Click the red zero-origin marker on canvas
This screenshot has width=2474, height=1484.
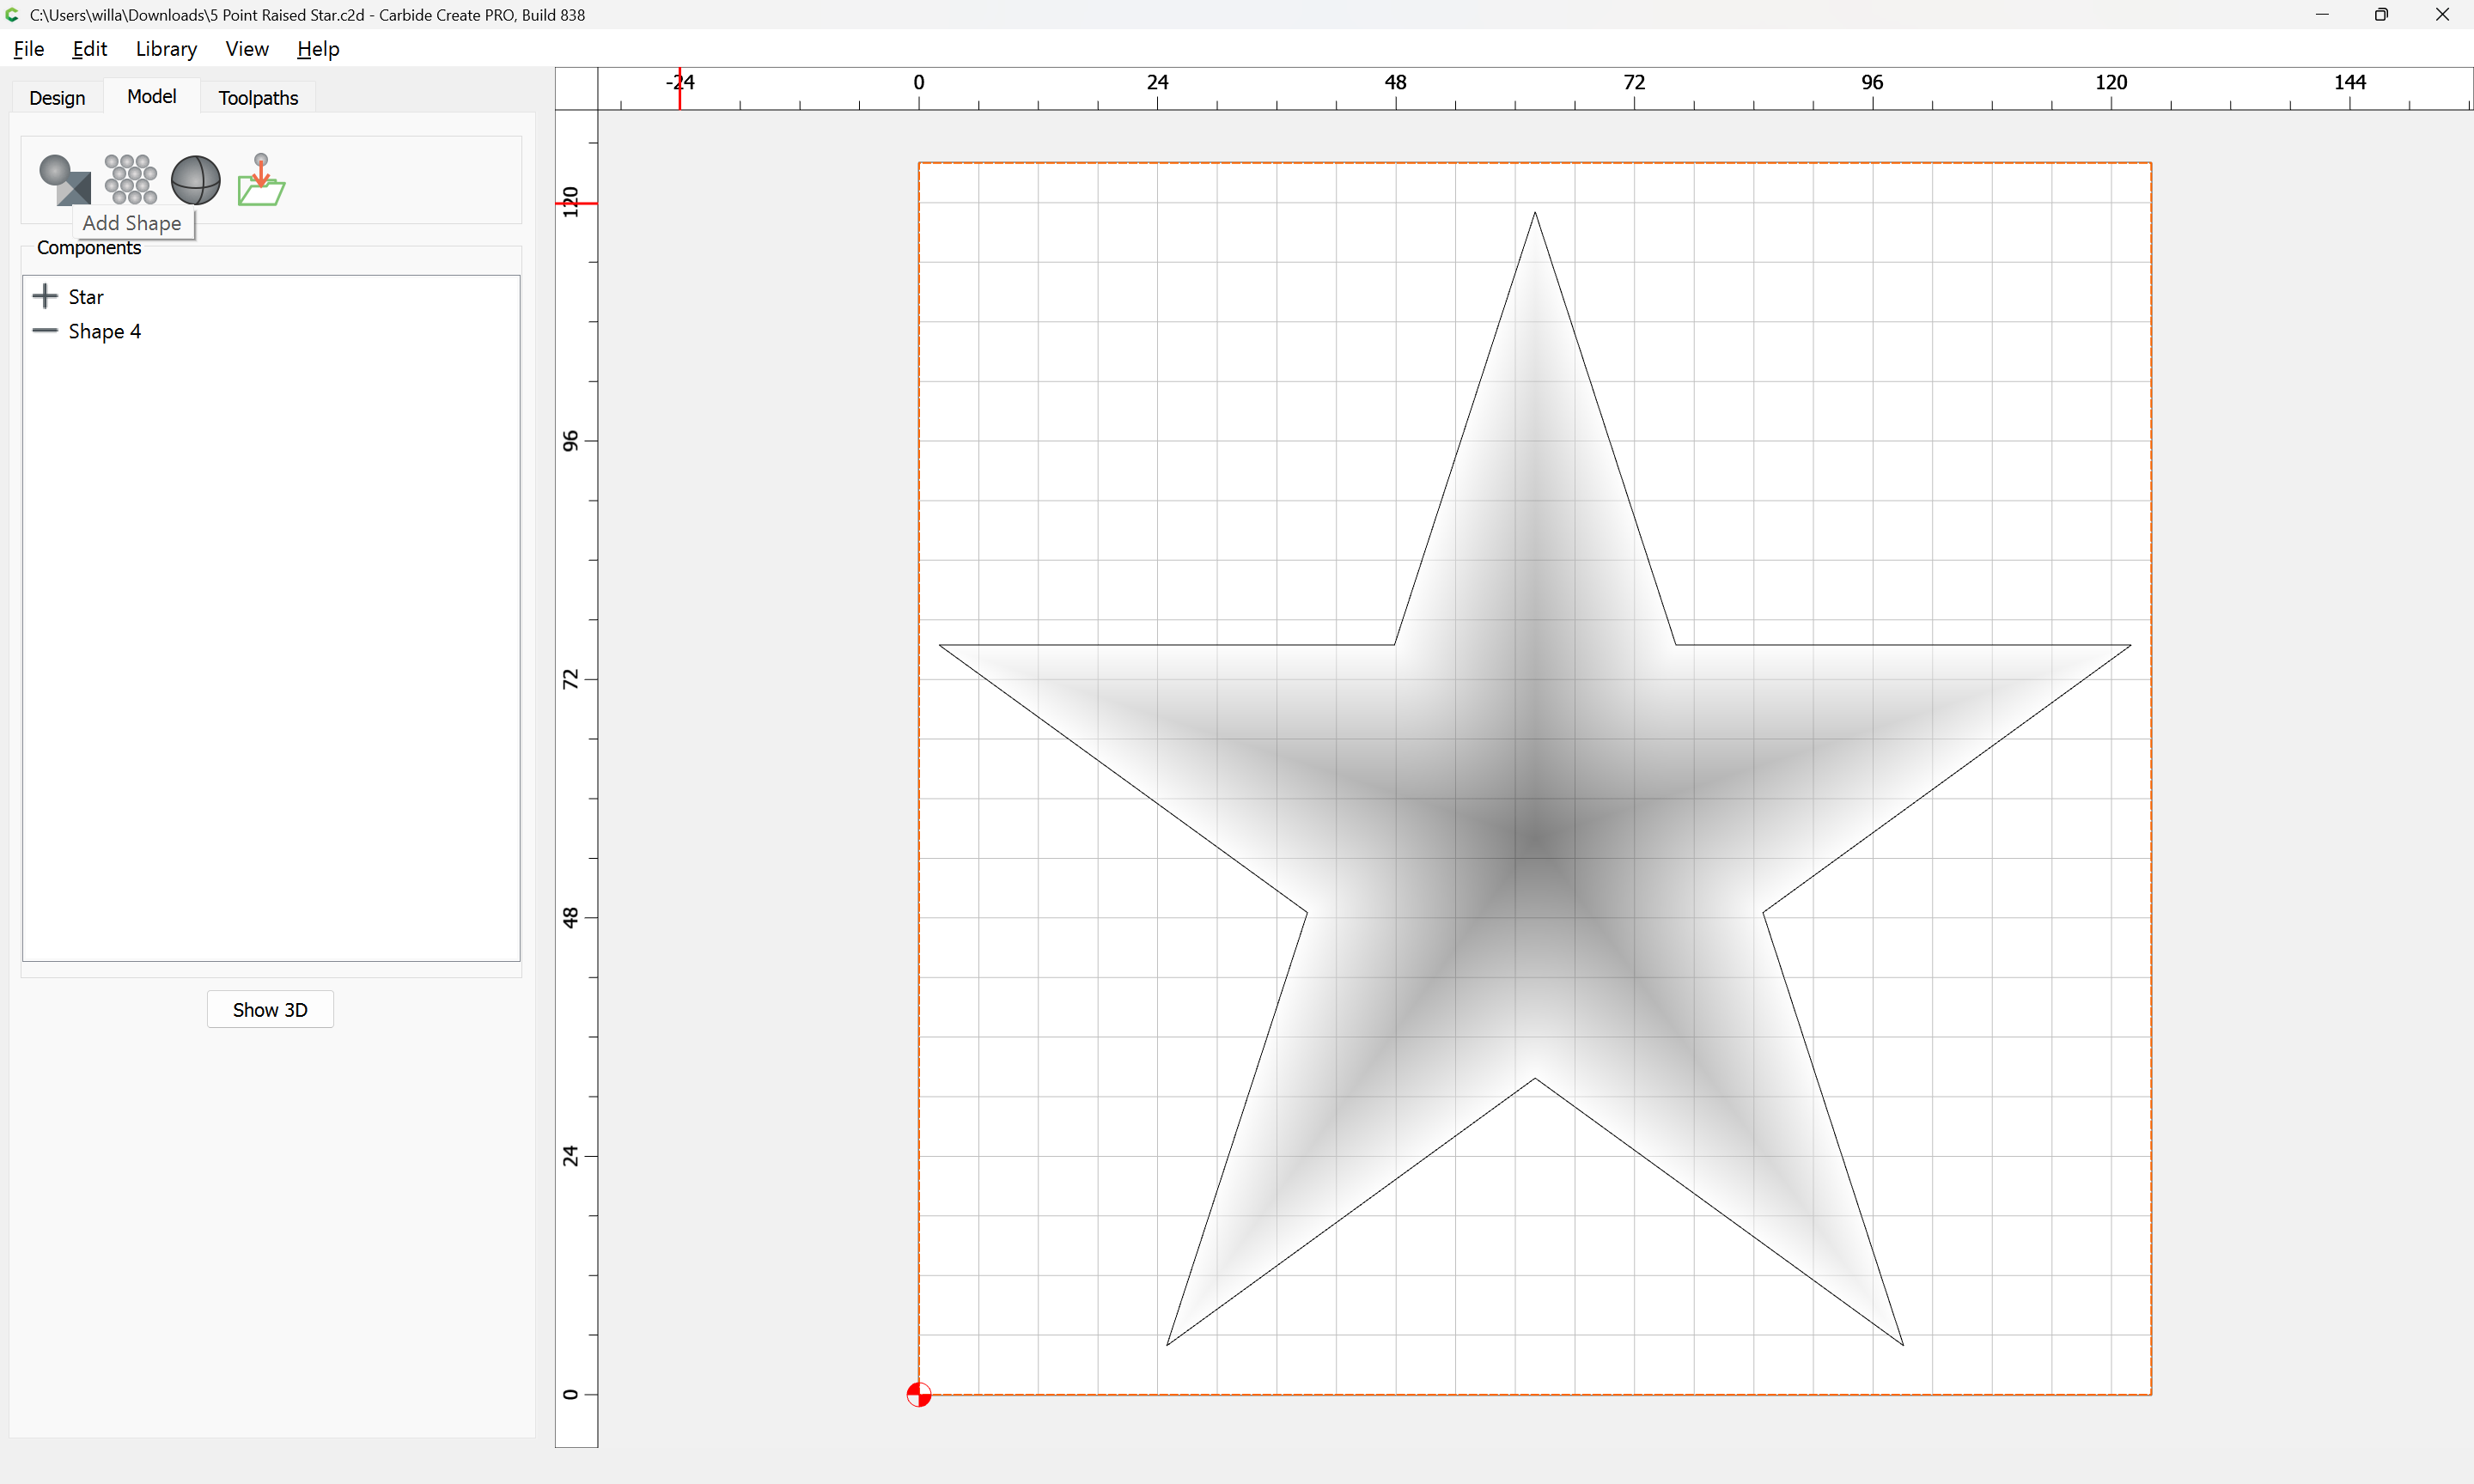click(x=918, y=1394)
